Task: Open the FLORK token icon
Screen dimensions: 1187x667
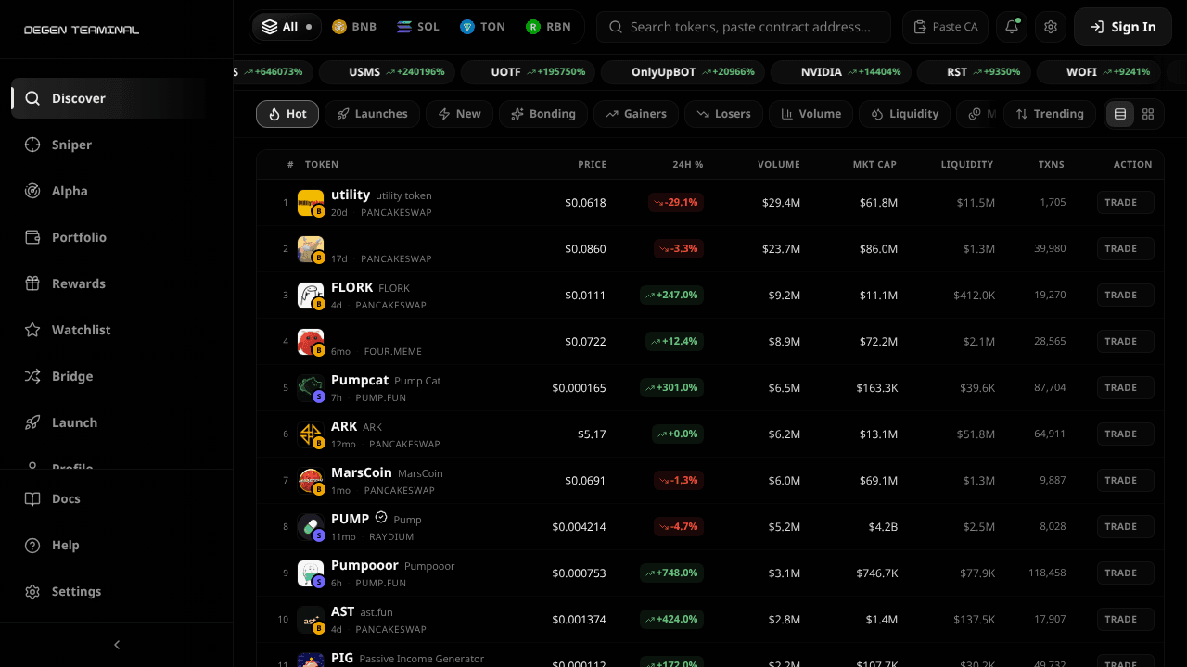Action: (x=311, y=296)
